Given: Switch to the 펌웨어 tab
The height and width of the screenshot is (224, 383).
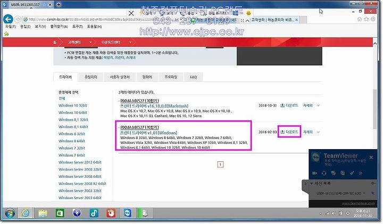Looking at the screenshot, I should click(147, 77).
